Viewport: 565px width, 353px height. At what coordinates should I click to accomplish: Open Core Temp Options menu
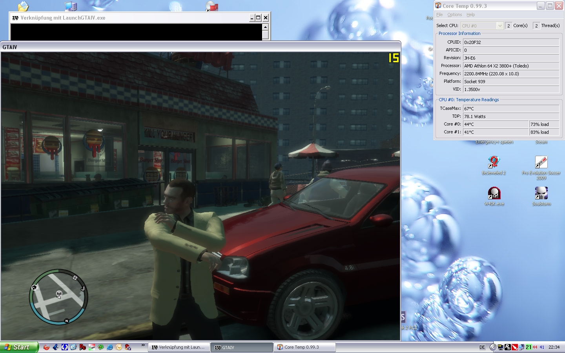pyautogui.click(x=454, y=15)
